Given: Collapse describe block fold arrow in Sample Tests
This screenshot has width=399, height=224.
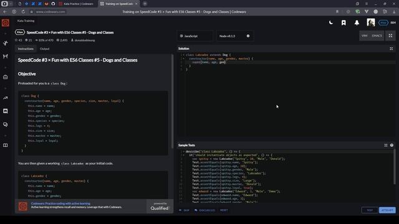Looking at the screenshot, I should [x=183, y=152].
